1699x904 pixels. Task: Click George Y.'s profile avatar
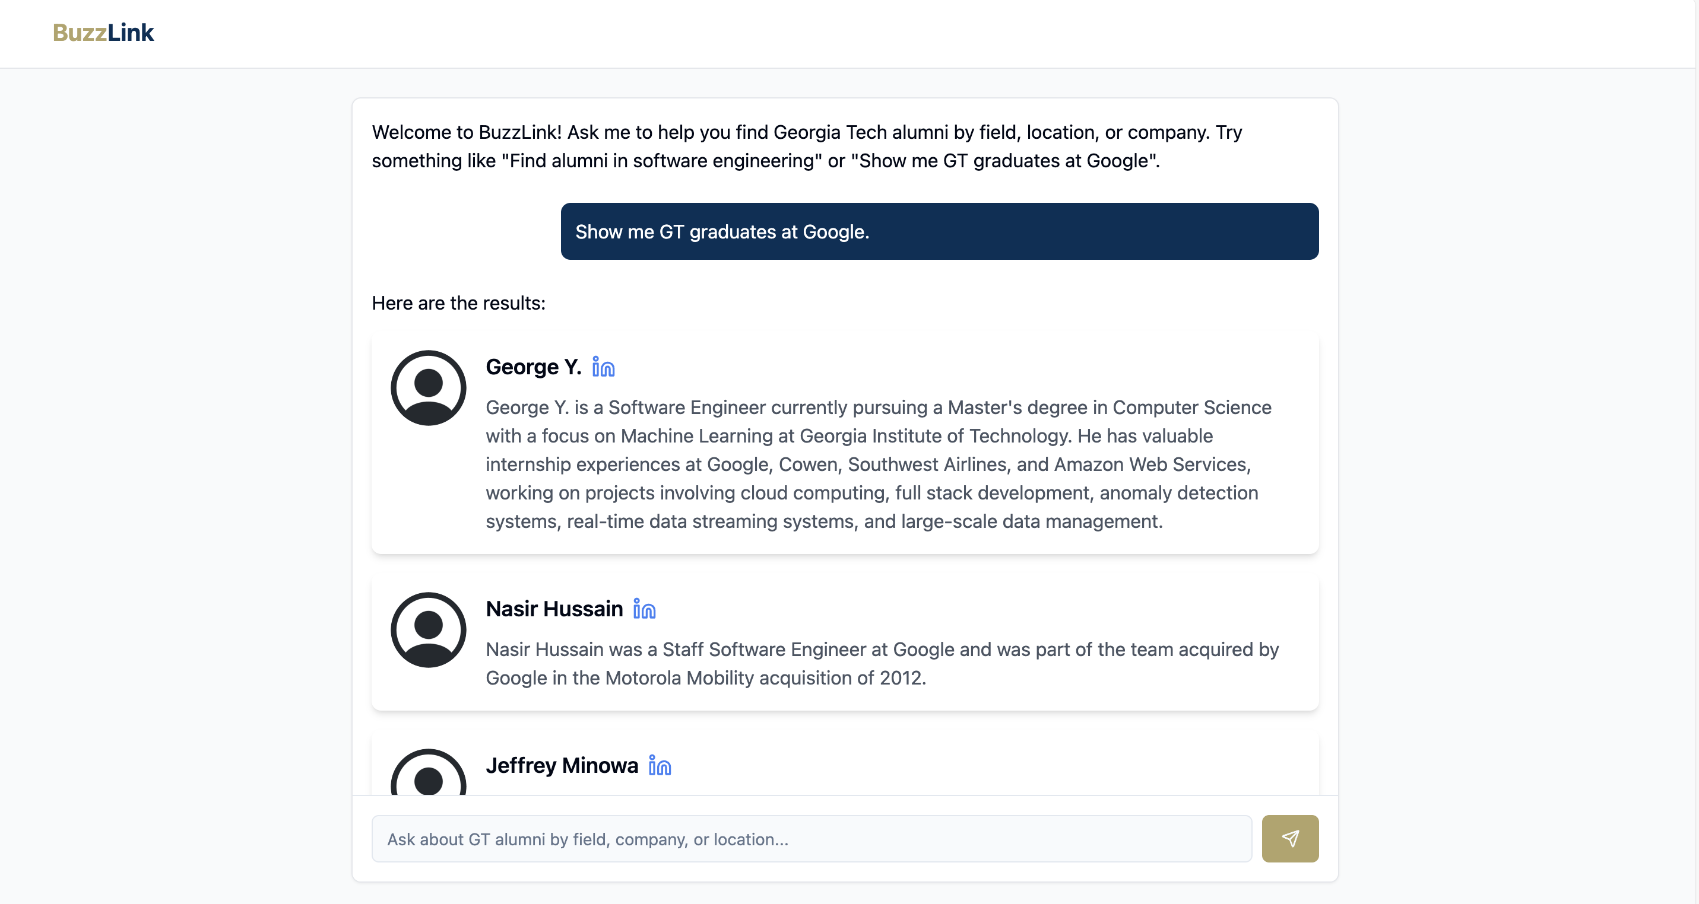tap(428, 387)
